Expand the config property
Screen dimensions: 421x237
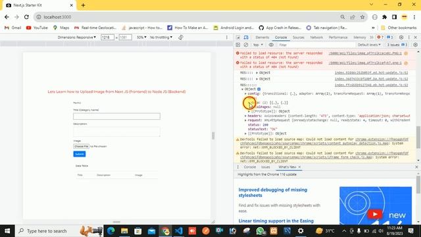245,93
